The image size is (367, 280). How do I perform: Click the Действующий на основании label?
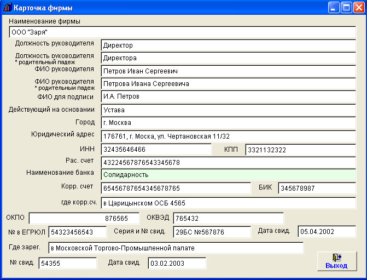tap(51, 110)
